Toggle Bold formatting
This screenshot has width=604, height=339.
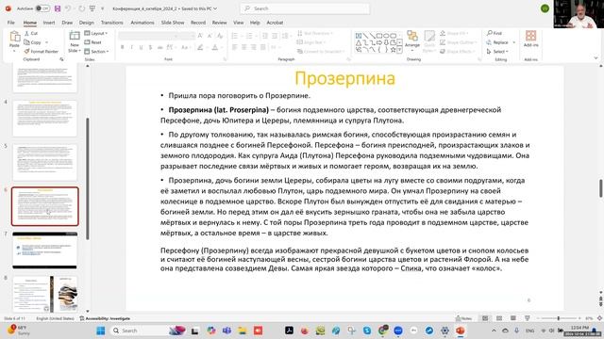123,47
